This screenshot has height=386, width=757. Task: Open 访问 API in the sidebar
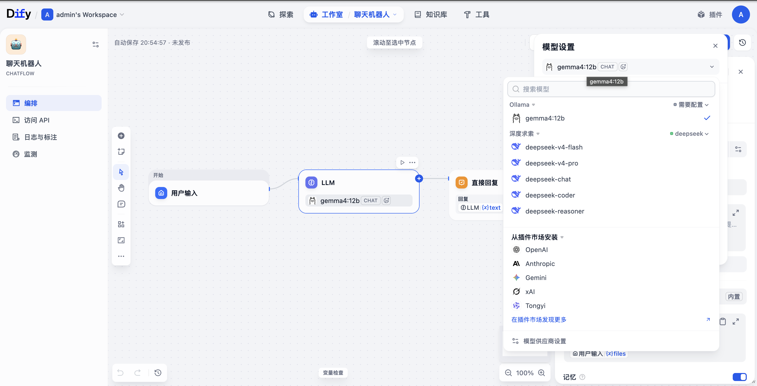pos(54,120)
